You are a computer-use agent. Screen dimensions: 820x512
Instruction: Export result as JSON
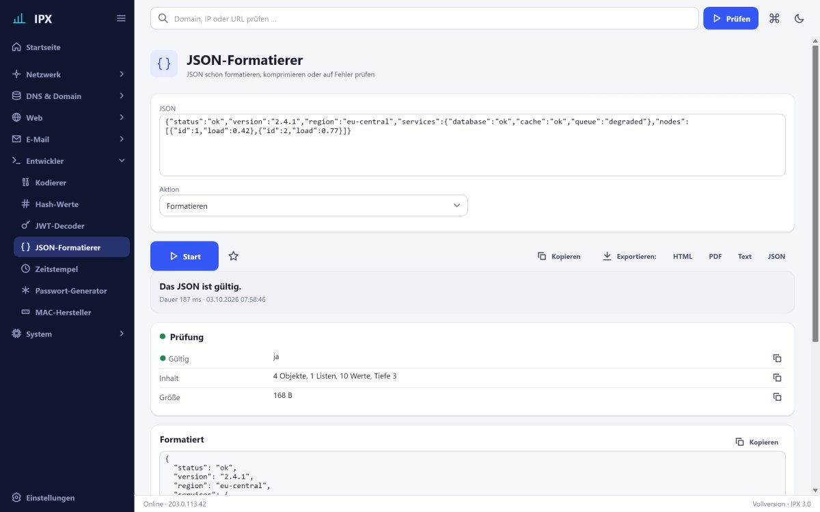point(776,257)
